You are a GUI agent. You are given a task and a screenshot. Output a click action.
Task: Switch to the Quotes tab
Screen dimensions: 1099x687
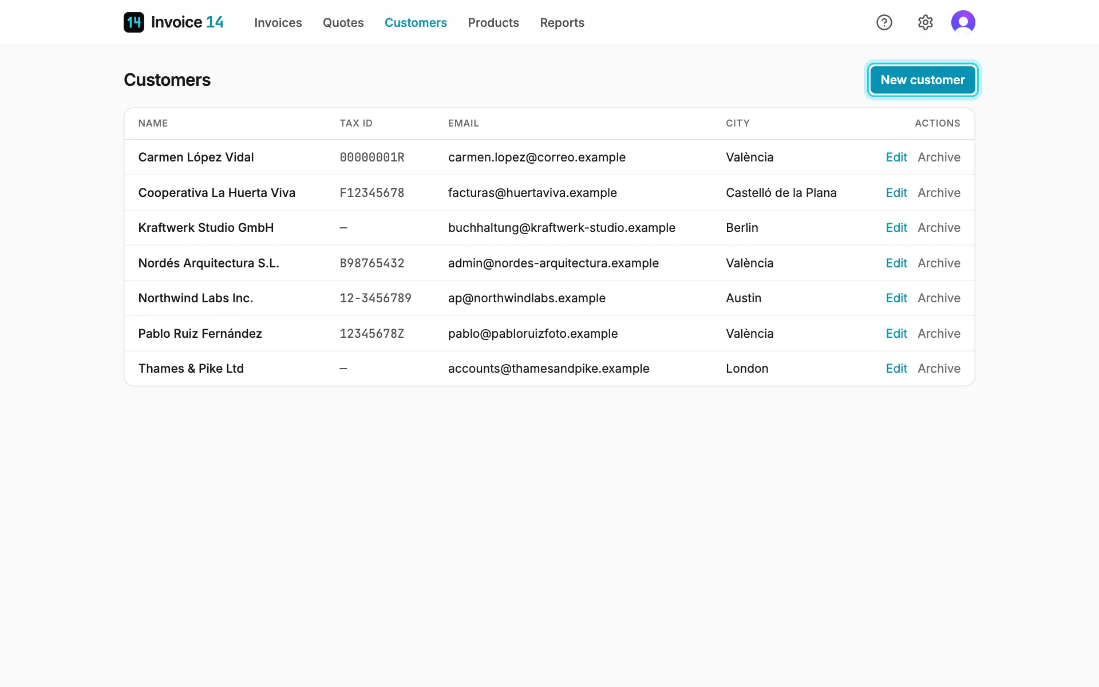coord(343,22)
